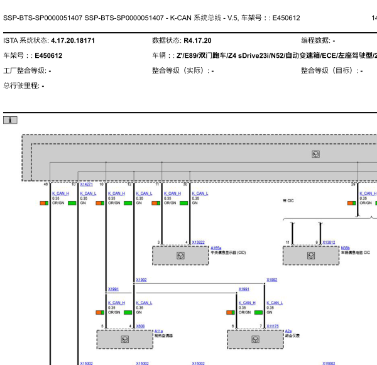Image resolution: width=377 pixels, height=365 pixels.
Task: Open the component icon in the A165a CID box
Action: click(180, 256)
